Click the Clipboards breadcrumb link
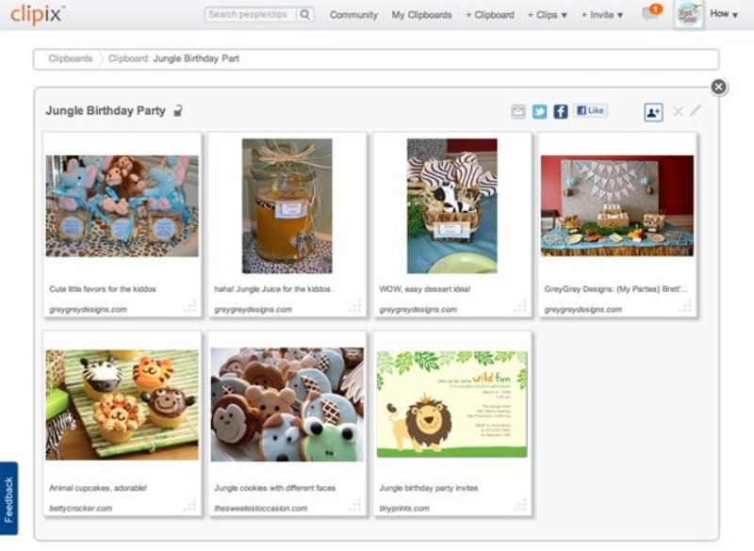754x551 pixels. (x=71, y=58)
